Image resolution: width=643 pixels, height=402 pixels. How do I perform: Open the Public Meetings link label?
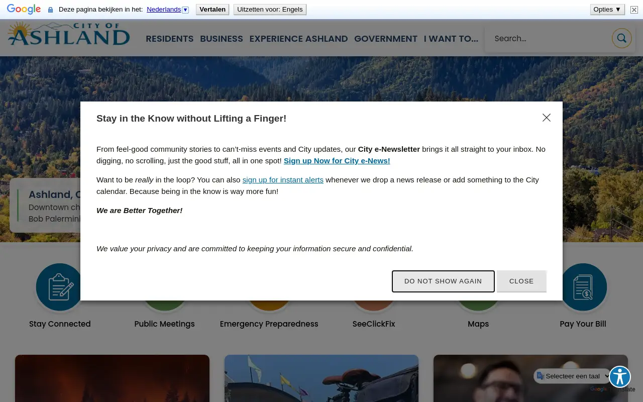[165, 324]
